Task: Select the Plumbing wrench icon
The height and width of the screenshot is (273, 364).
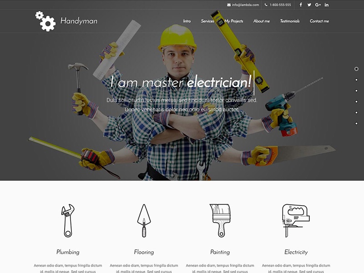Action: (68, 220)
